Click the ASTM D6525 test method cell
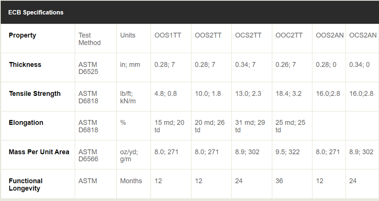This screenshot has width=379, height=201. tap(88, 68)
